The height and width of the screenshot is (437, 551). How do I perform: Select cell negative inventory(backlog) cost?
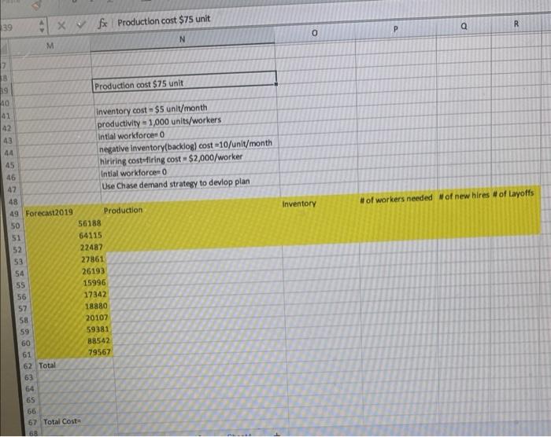coord(185,145)
